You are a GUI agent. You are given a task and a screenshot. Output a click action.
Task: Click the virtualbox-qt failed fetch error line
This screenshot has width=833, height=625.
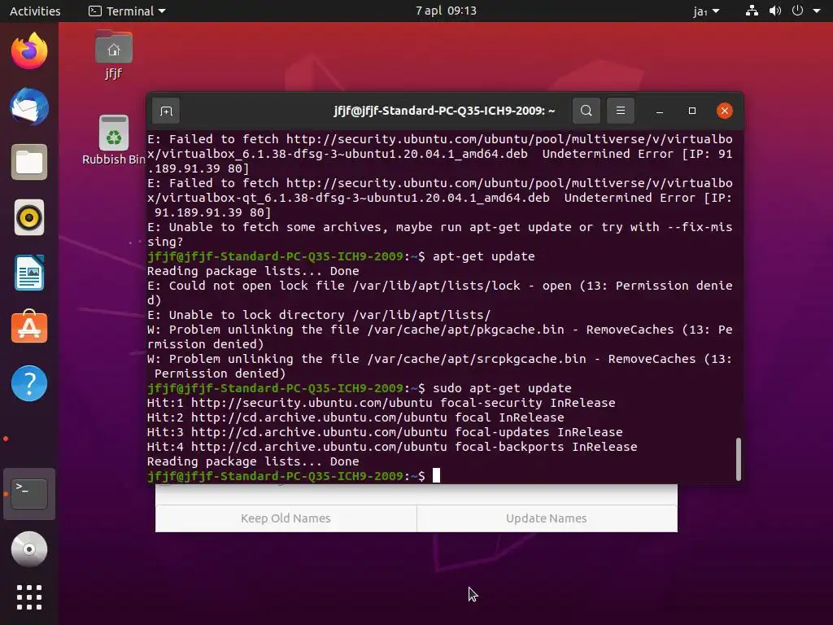click(x=440, y=198)
